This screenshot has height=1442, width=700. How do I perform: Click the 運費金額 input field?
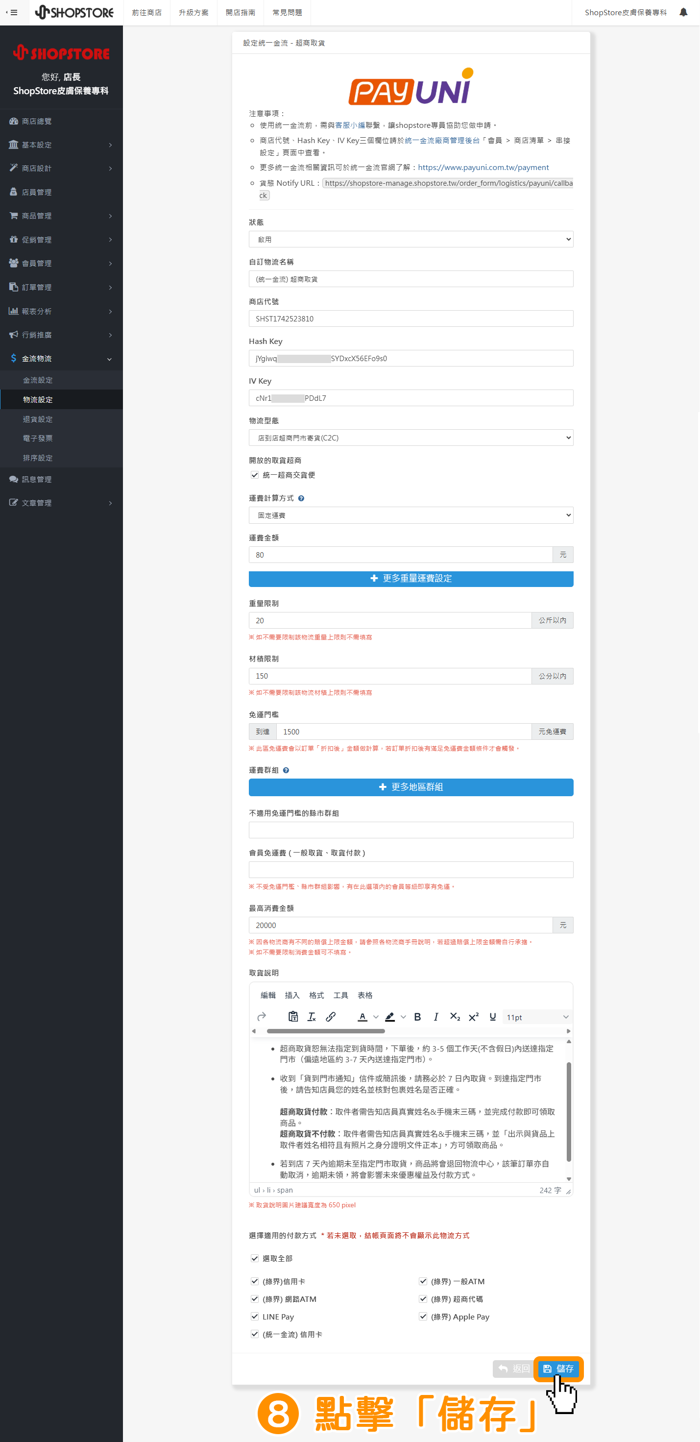(x=401, y=555)
